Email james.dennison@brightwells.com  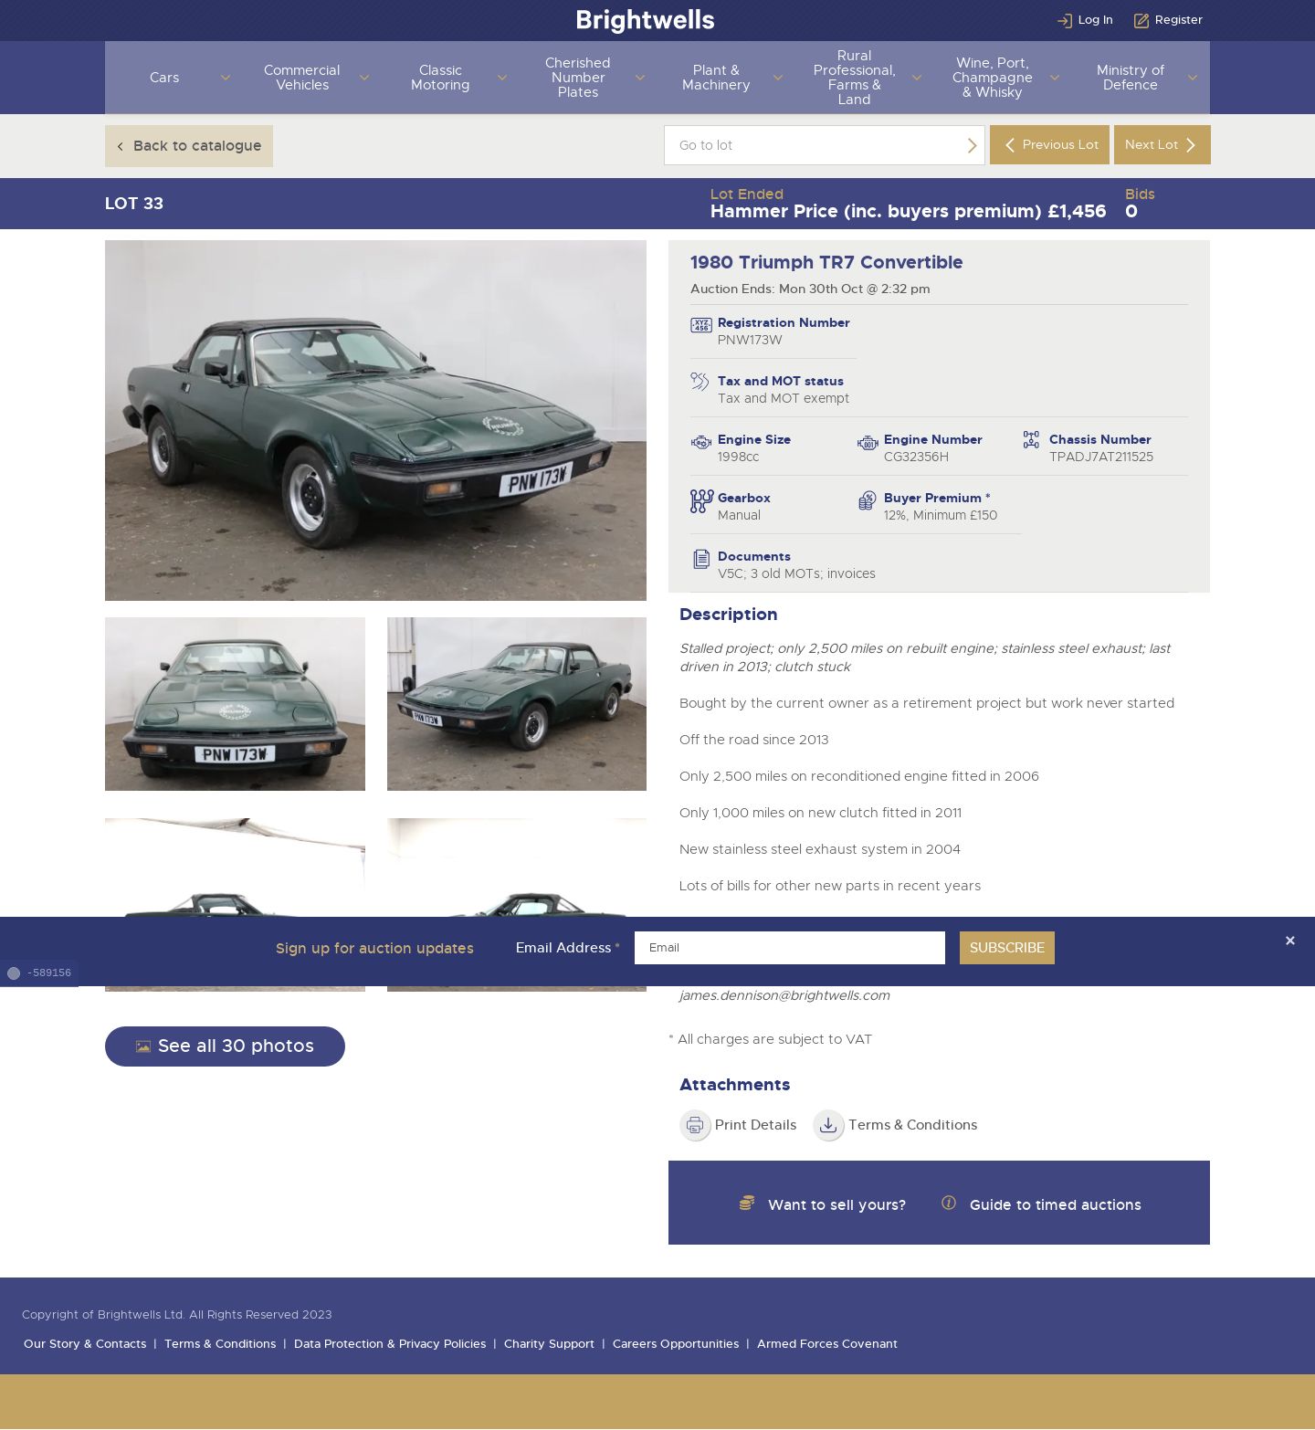[784, 995]
